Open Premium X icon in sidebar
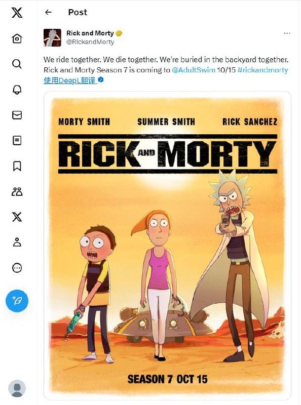The image size is (301, 405). point(17,217)
